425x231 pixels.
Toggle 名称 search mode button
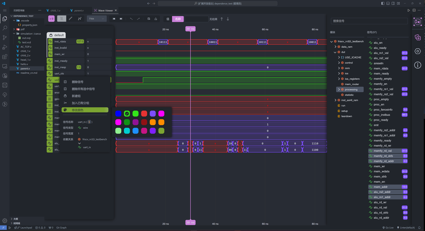(178, 19)
